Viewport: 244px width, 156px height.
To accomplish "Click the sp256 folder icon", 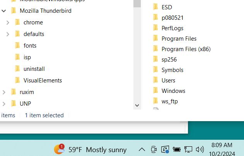I will pyautogui.click(x=155, y=59).
